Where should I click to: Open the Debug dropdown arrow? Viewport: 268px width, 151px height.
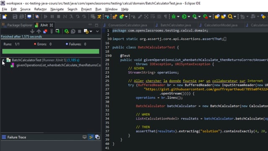click(178, 17)
